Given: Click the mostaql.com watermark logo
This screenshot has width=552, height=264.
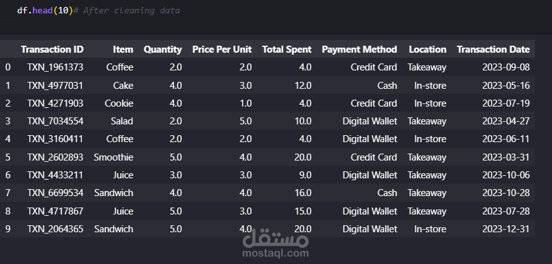Looking at the screenshot, I should point(276,244).
